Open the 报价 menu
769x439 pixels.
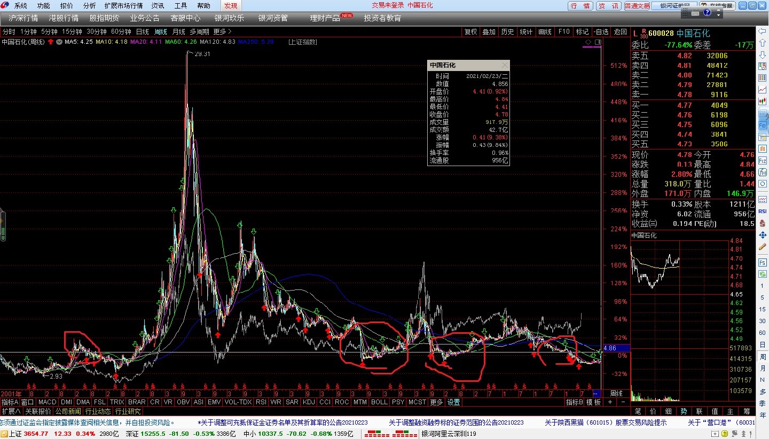[x=66, y=5]
